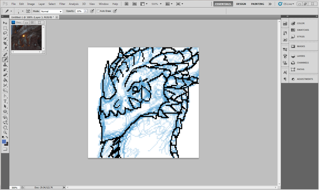Screen dimensions: 319x190
Task: Open the Swatches panel
Action: point(303,30)
